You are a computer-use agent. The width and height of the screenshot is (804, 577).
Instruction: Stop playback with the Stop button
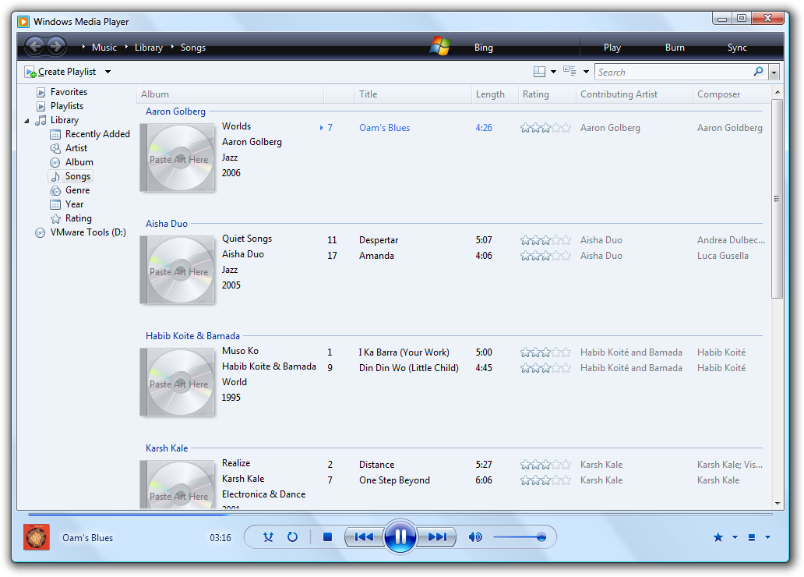click(328, 537)
